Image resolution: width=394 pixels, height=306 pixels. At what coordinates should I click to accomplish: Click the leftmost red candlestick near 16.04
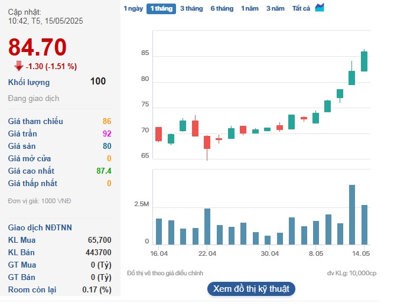click(158, 134)
